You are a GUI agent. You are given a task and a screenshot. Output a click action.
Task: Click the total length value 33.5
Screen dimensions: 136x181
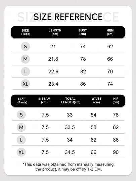click(x=70, y=127)
